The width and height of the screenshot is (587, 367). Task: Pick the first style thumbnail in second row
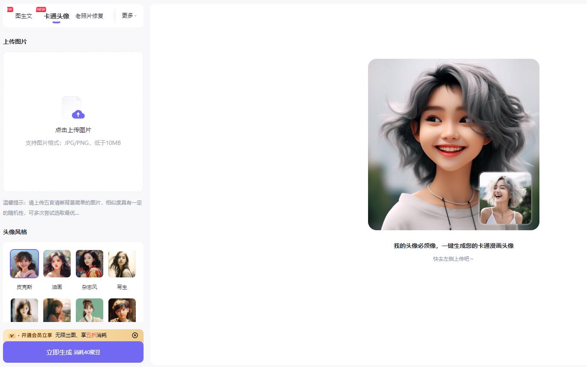click(x=24, y=310)
